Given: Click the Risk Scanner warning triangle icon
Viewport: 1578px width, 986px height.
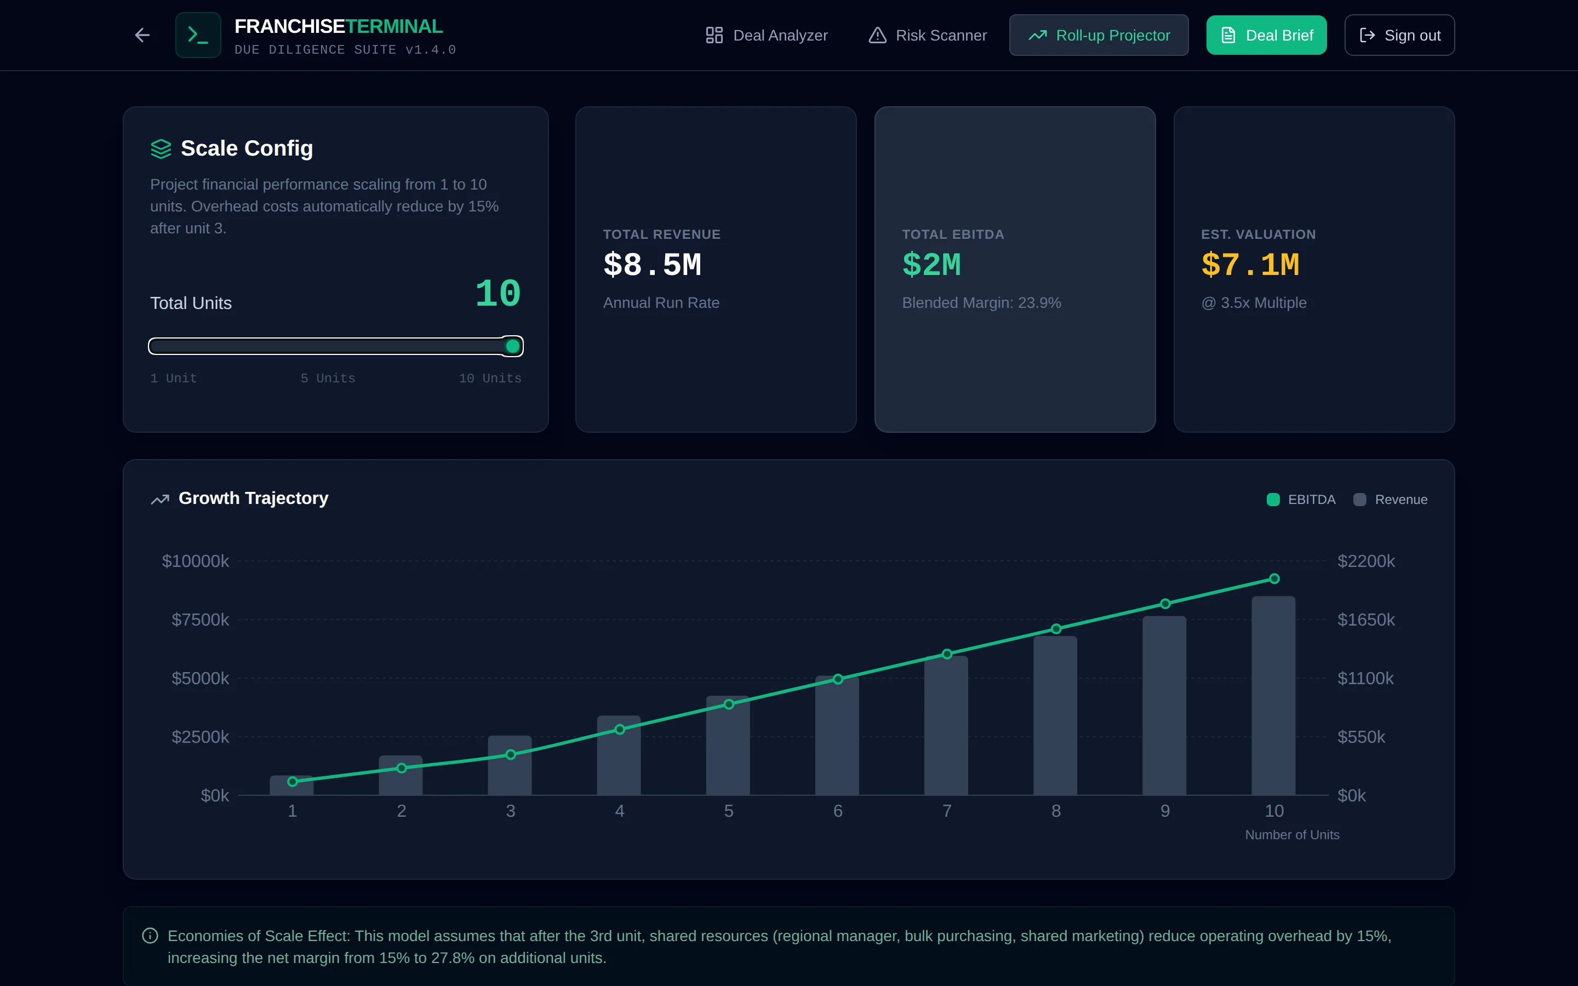Looking at the screenshot, I should click(877, 35).
